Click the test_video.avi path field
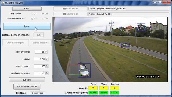172x97 pixels. 129,9
